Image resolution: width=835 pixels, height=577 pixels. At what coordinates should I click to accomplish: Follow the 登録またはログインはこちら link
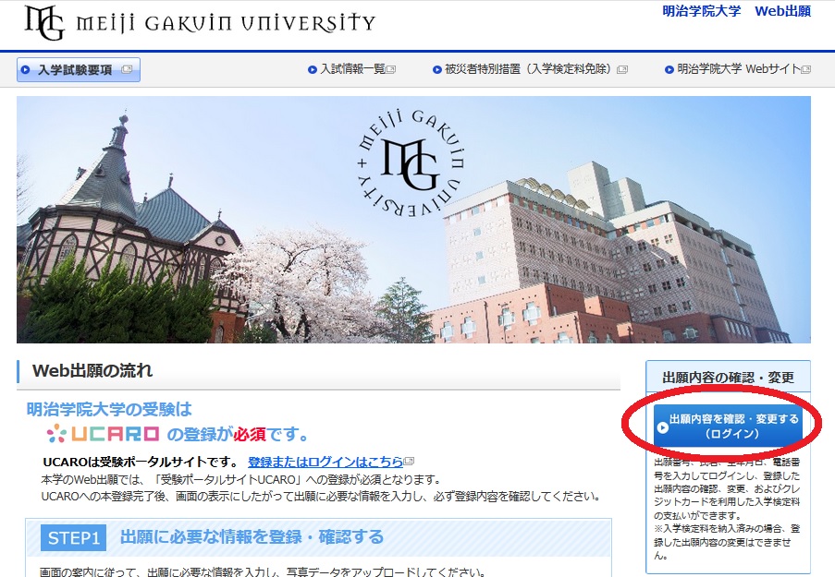tap(325, 462)
